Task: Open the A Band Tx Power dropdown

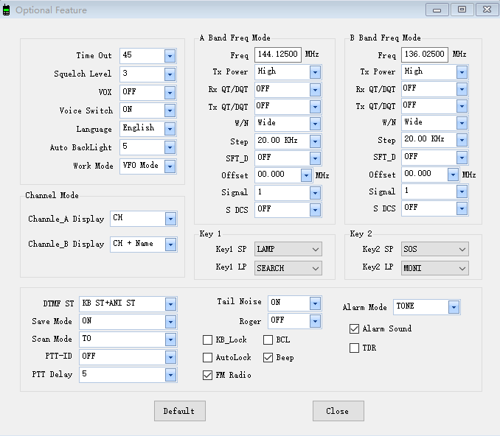Action: [x=315, y=72]
